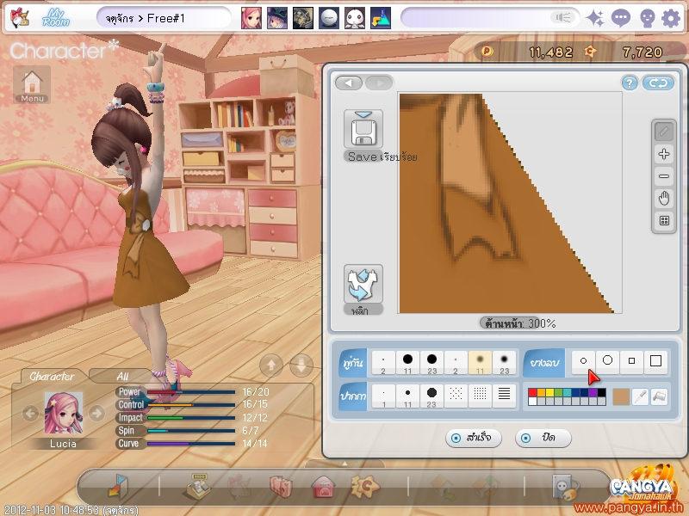Select the paint bucket fill tool
Image resolution: width=689 pixels, height=516 pixels.
[x=660, y=396]
